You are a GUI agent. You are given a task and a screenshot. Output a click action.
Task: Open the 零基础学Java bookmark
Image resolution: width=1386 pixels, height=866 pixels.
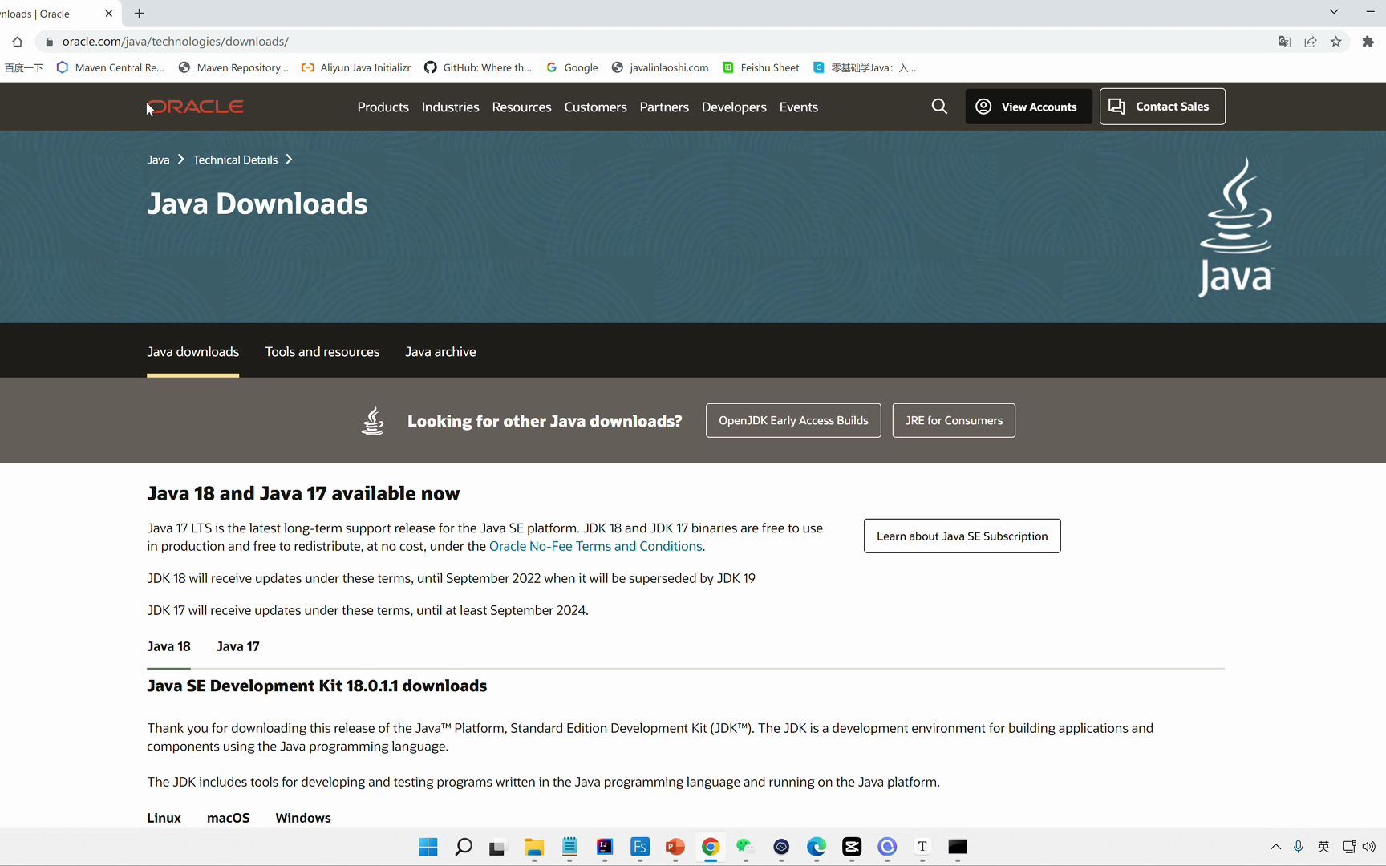865,67
